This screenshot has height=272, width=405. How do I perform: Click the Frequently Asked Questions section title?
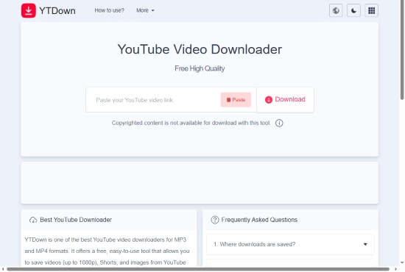[259, 220]
